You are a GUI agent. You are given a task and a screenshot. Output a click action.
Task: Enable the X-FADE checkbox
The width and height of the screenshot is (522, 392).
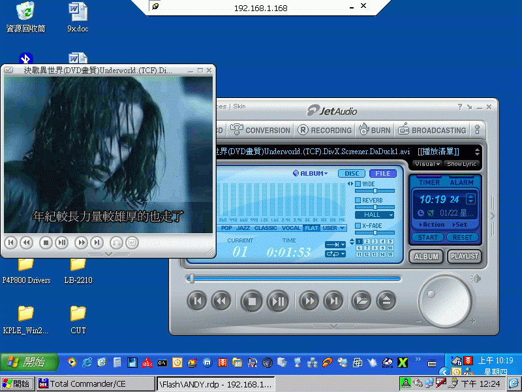click(358, 225)
